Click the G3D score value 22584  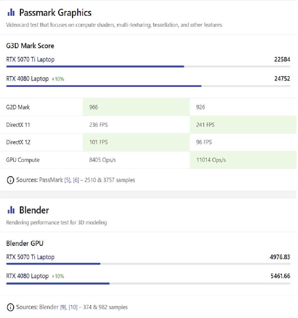point(282,59)
